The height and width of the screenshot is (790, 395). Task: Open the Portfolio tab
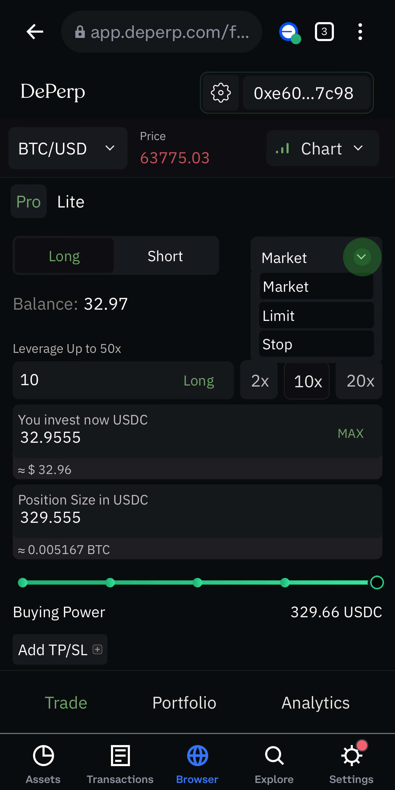pos(184,703)
